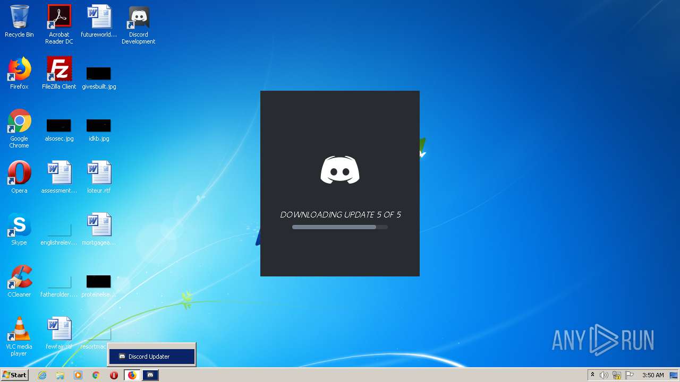This screenshot has width=680, height=382.
Task: Show hidden system tray icons
Action: coord(592,375)
